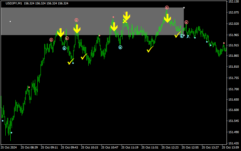Select the leftmost yellow down arrow
The image size is (241, 151).
[x=60, y=32]
